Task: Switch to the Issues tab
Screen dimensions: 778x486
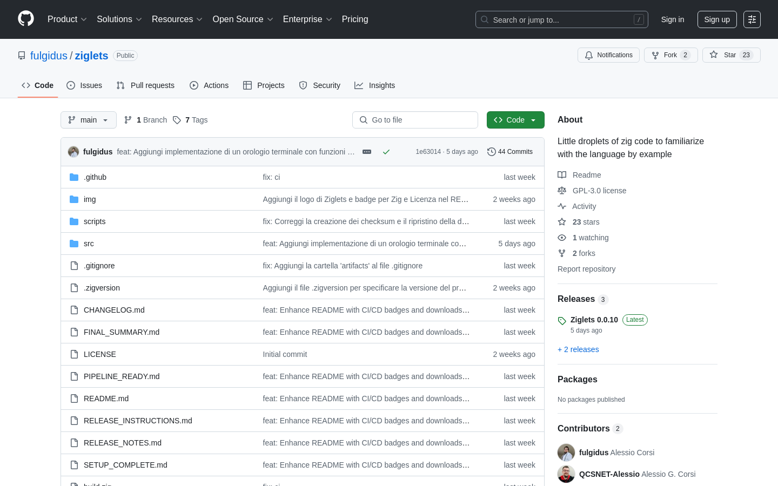Action: tap(84, 85)
